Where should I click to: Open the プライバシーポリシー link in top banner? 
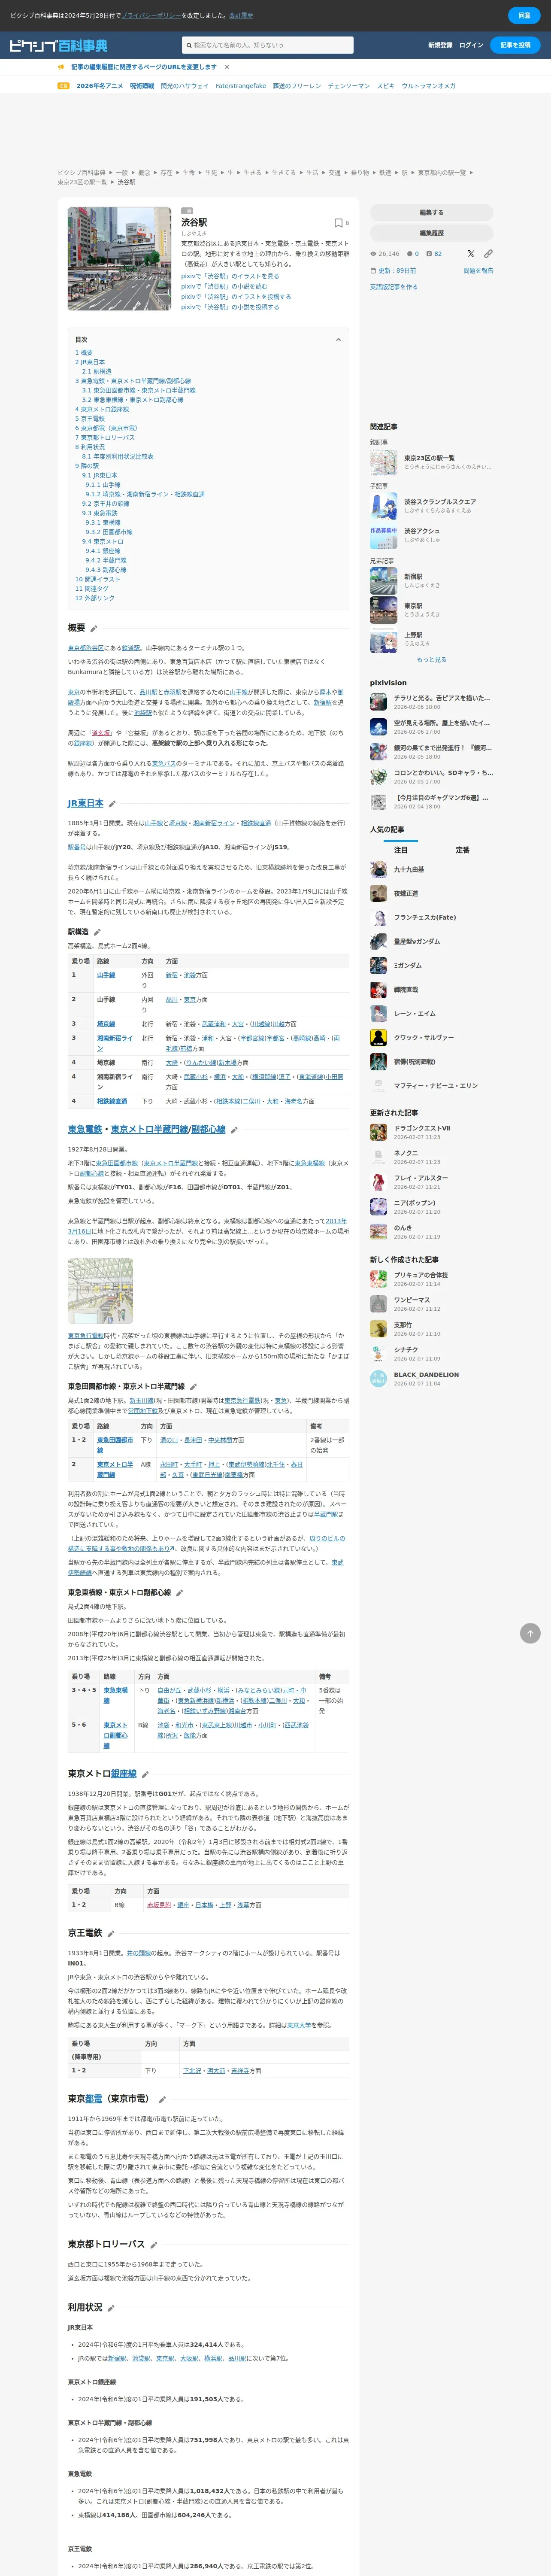point(150,16)
